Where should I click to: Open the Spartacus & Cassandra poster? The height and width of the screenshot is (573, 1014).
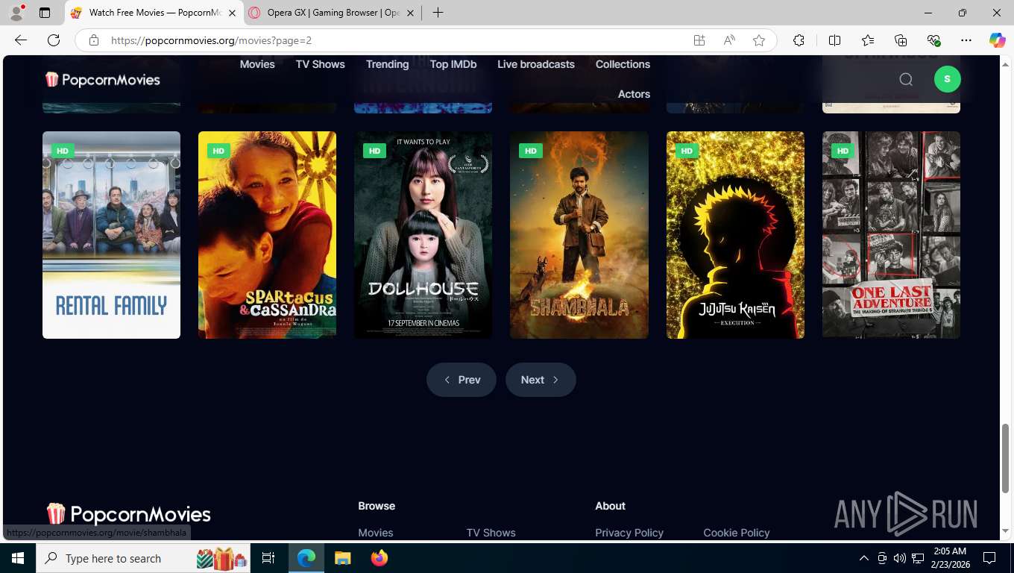267,235
